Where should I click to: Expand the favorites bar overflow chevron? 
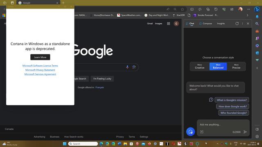(x=247, y=15)
